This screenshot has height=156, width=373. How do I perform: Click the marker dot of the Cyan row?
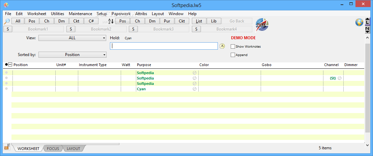(x=6, y=89)
